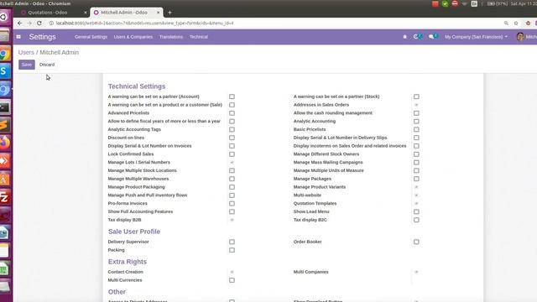The height and width of the screenshot is (302, 537).
Task: Open Terminal from the dock
Action: pos(4,107)
